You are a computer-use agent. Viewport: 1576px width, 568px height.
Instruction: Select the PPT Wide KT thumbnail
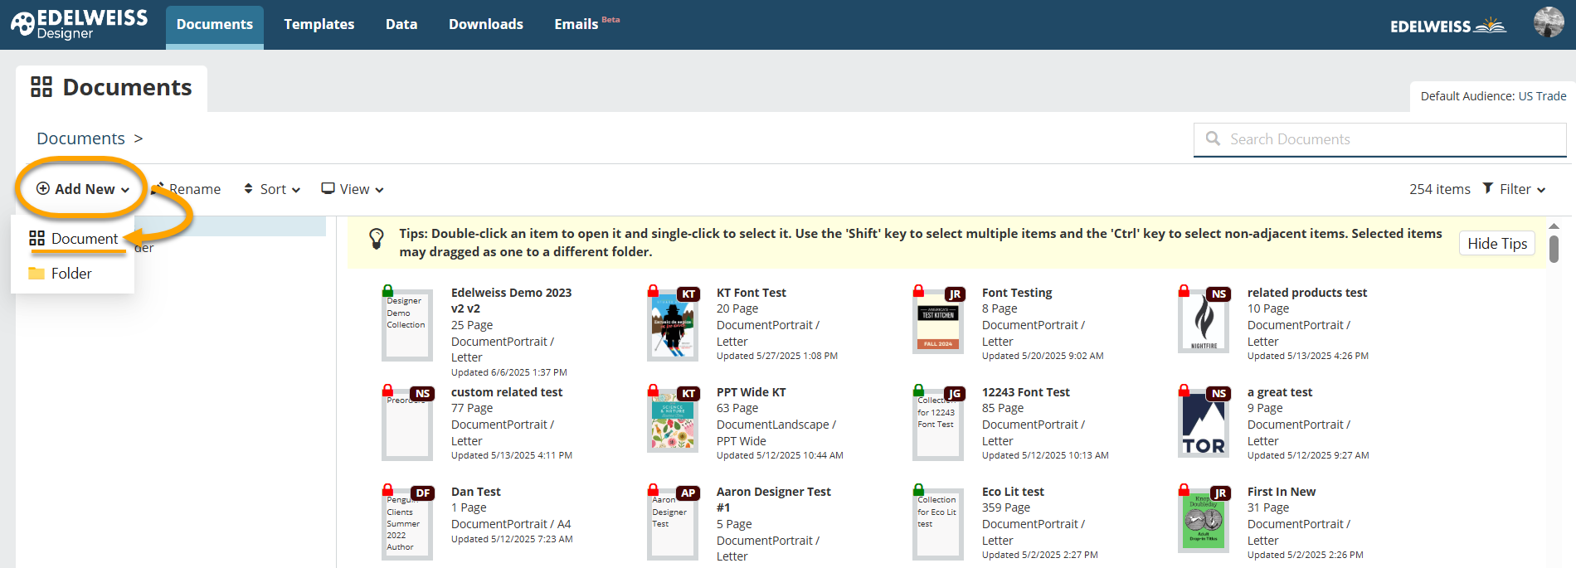tap(673, 422)
